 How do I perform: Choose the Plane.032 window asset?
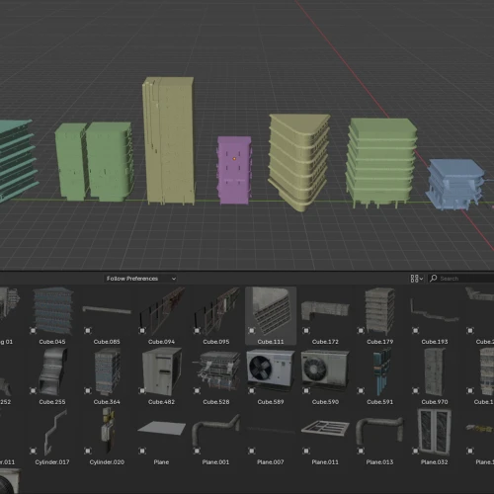point(434,435)
